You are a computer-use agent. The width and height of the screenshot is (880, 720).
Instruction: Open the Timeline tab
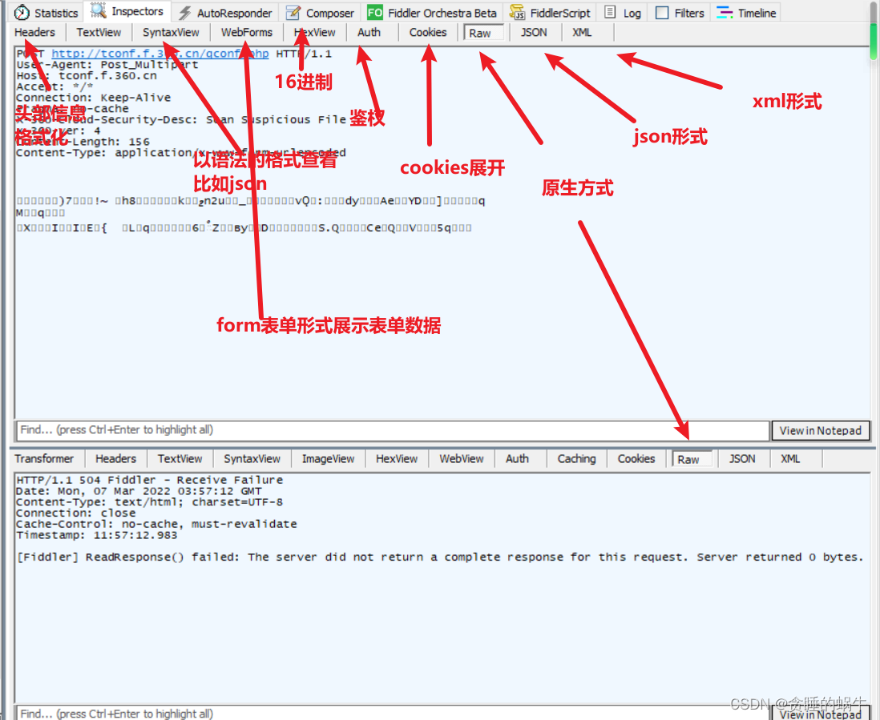coord(746,12)
